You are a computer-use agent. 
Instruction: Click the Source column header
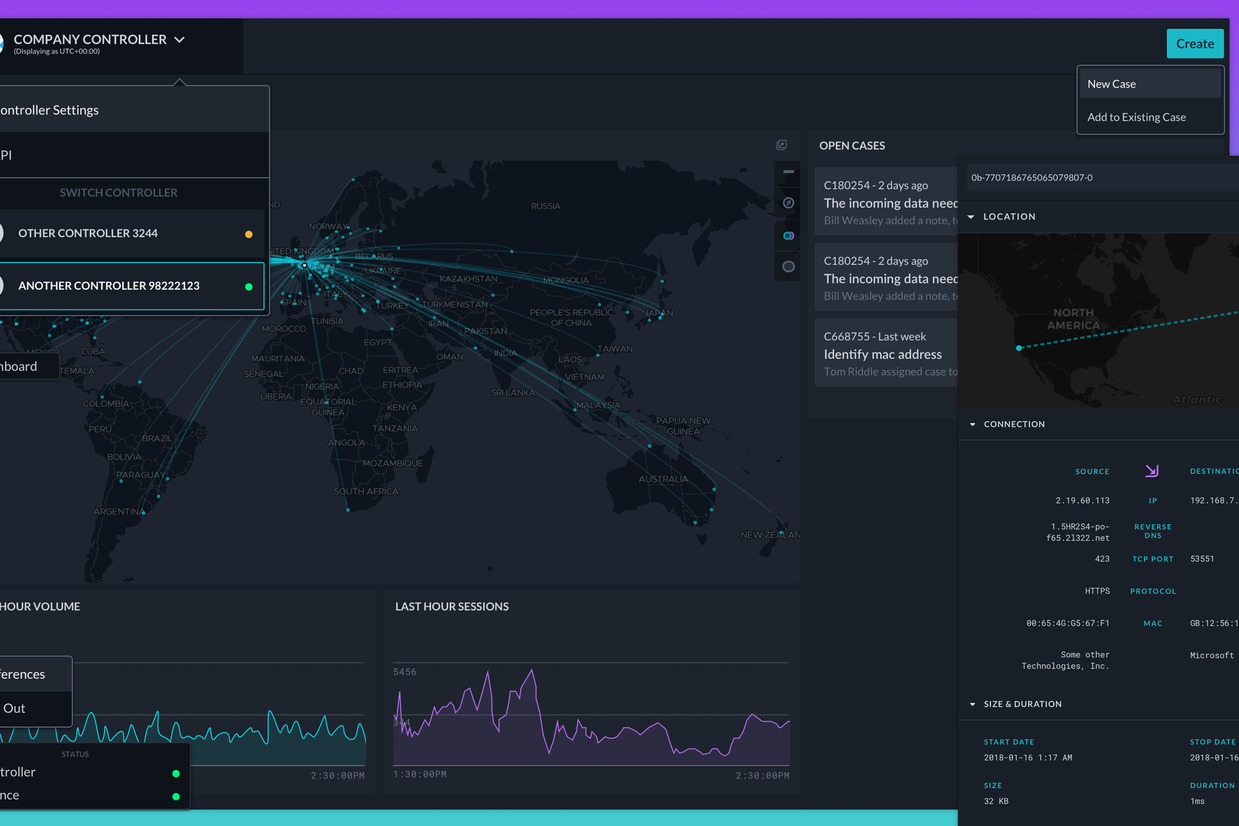(1092, 472)
